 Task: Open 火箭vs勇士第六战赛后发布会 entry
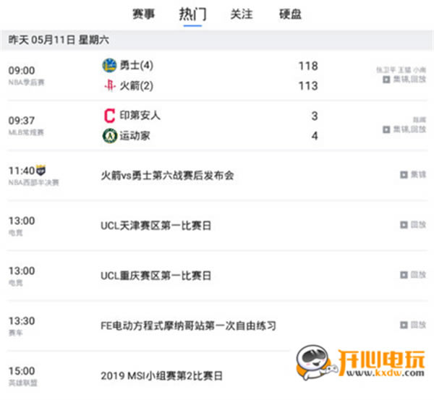(168, 175)
